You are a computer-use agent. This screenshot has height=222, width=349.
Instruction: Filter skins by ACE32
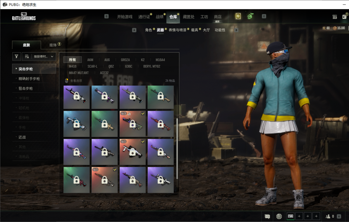click(x=104, y=73)
